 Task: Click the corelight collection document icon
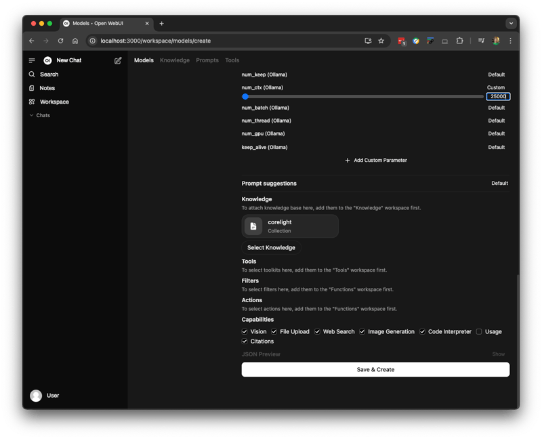point(253,226)
